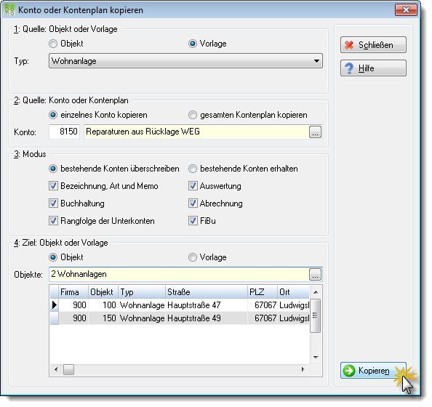Expand the Typ dropdown Wohnanlage
432x407 pixels.
[185, 61]
